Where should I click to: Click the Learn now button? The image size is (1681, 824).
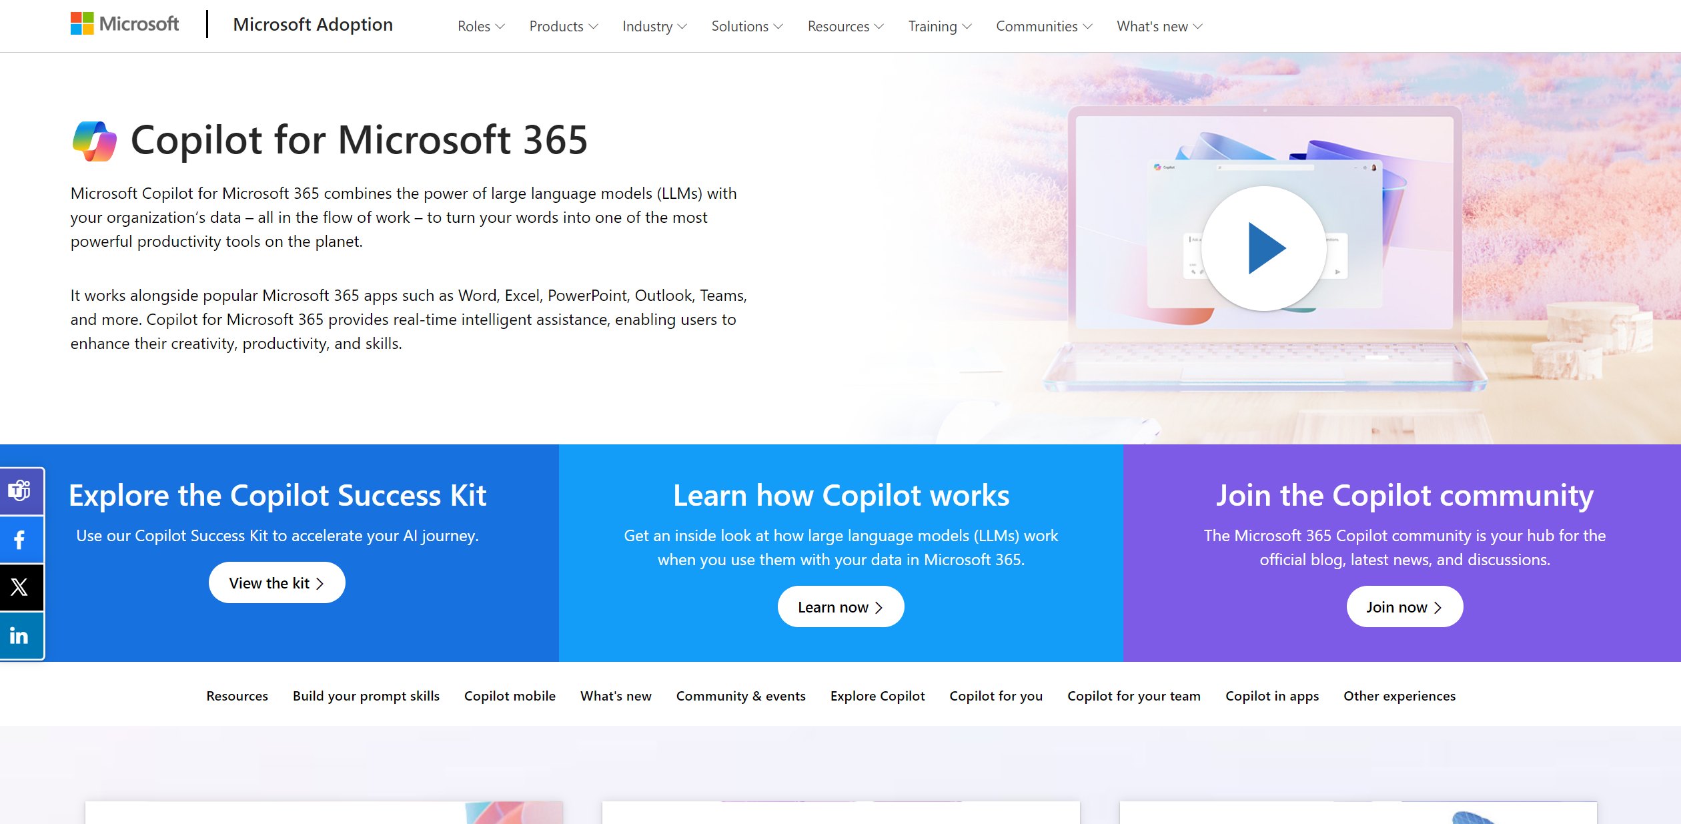point(840,606)
